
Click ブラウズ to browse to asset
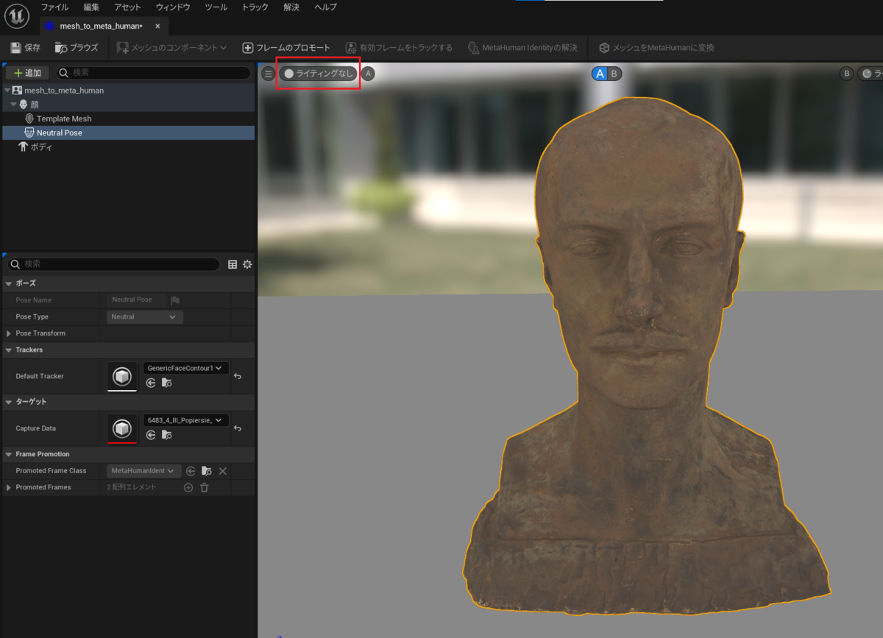(76, 48)
